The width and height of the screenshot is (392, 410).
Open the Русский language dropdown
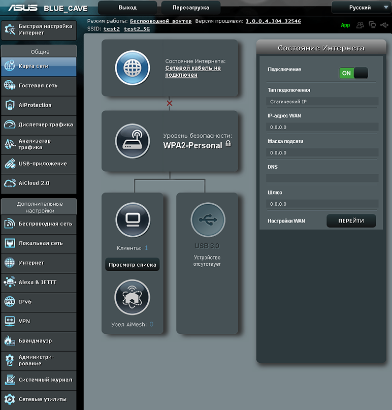pyautogui.click(x=361, y=8)
